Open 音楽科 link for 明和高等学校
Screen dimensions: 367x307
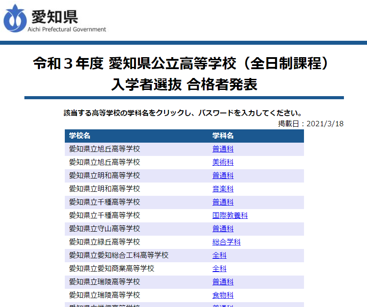223,189
